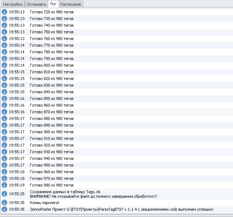The height and width of the screenshot is (217, 233).
Task: Open the Настройки tab
Action: [x=13, y=4]
